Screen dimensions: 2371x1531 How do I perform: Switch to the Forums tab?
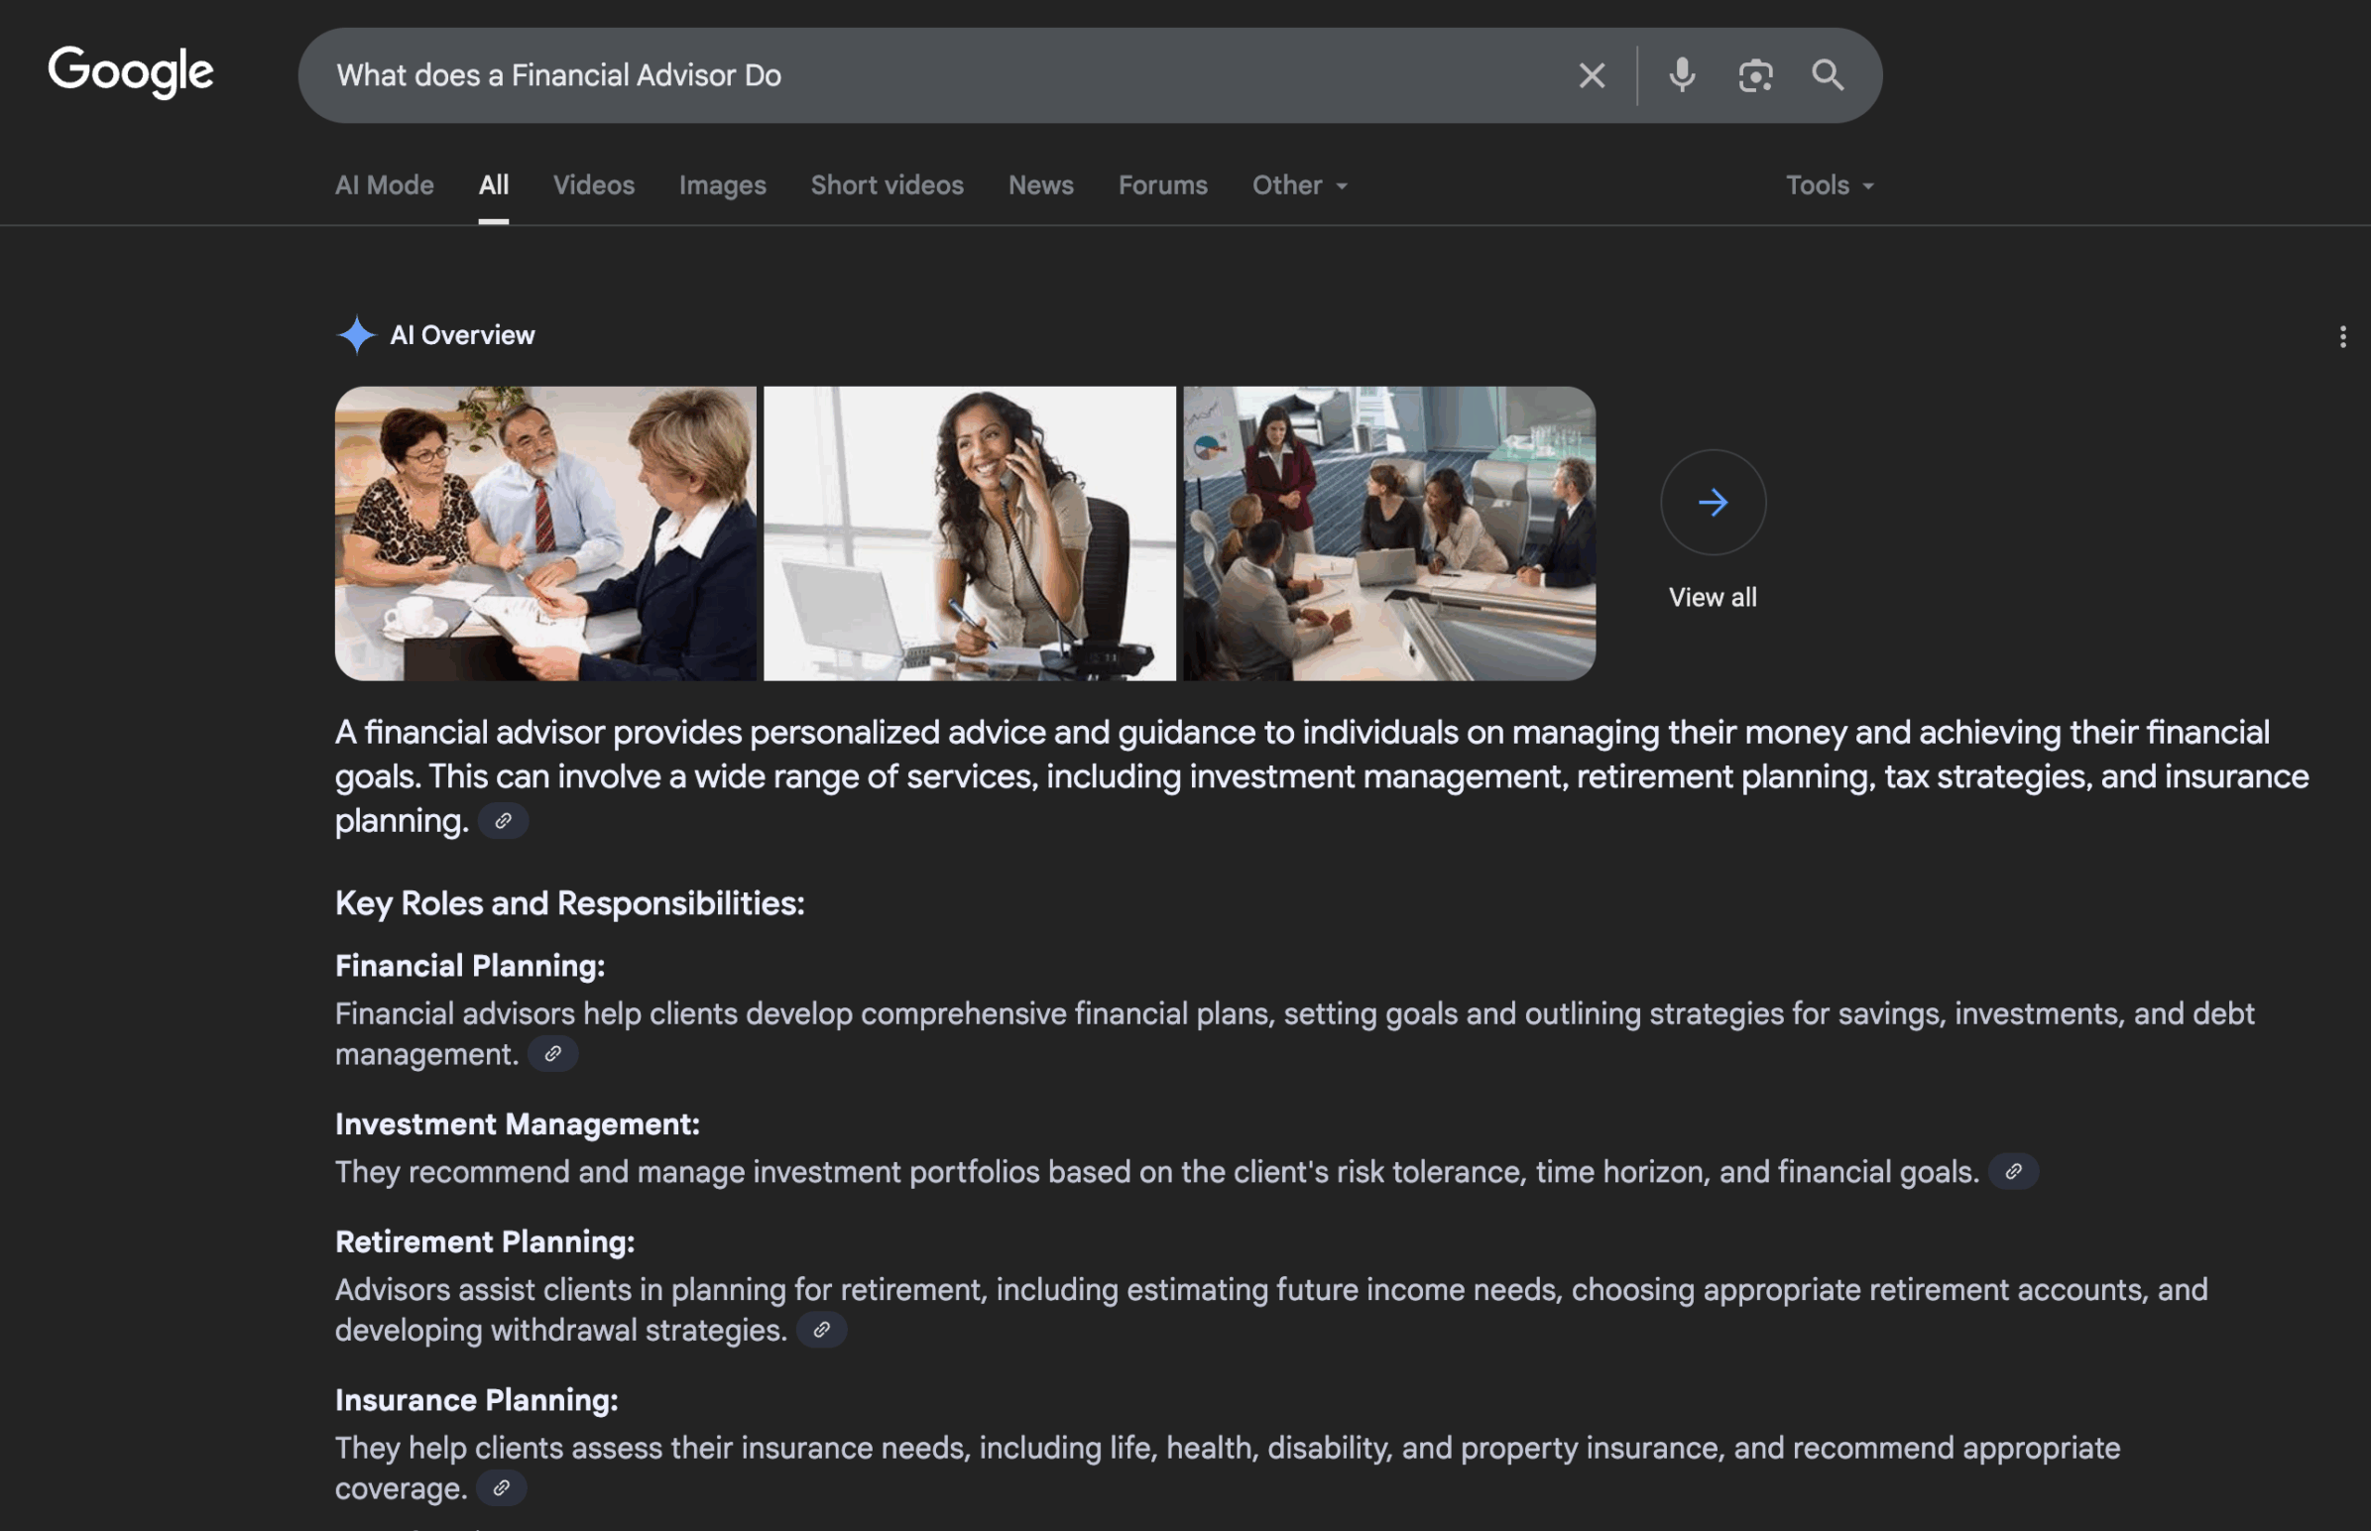(1162, 184)
